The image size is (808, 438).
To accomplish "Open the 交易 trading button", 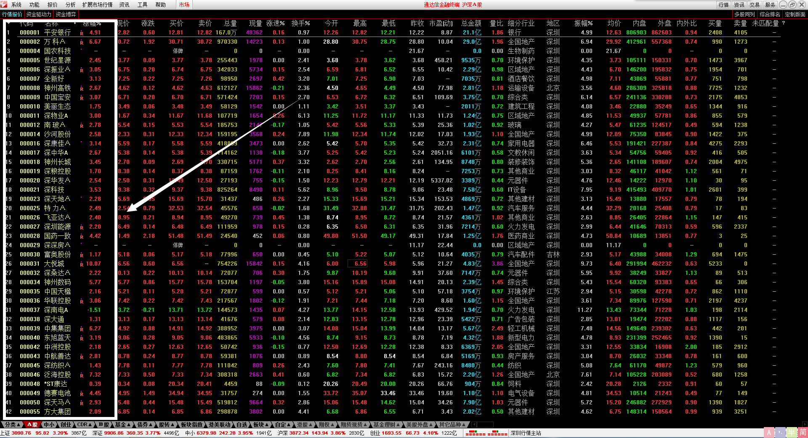I will [755, 5].
